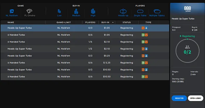The image size is (205, 108).
Task: Select the 6 Handed Turbo name with 1/6 players
Action: 16,42
